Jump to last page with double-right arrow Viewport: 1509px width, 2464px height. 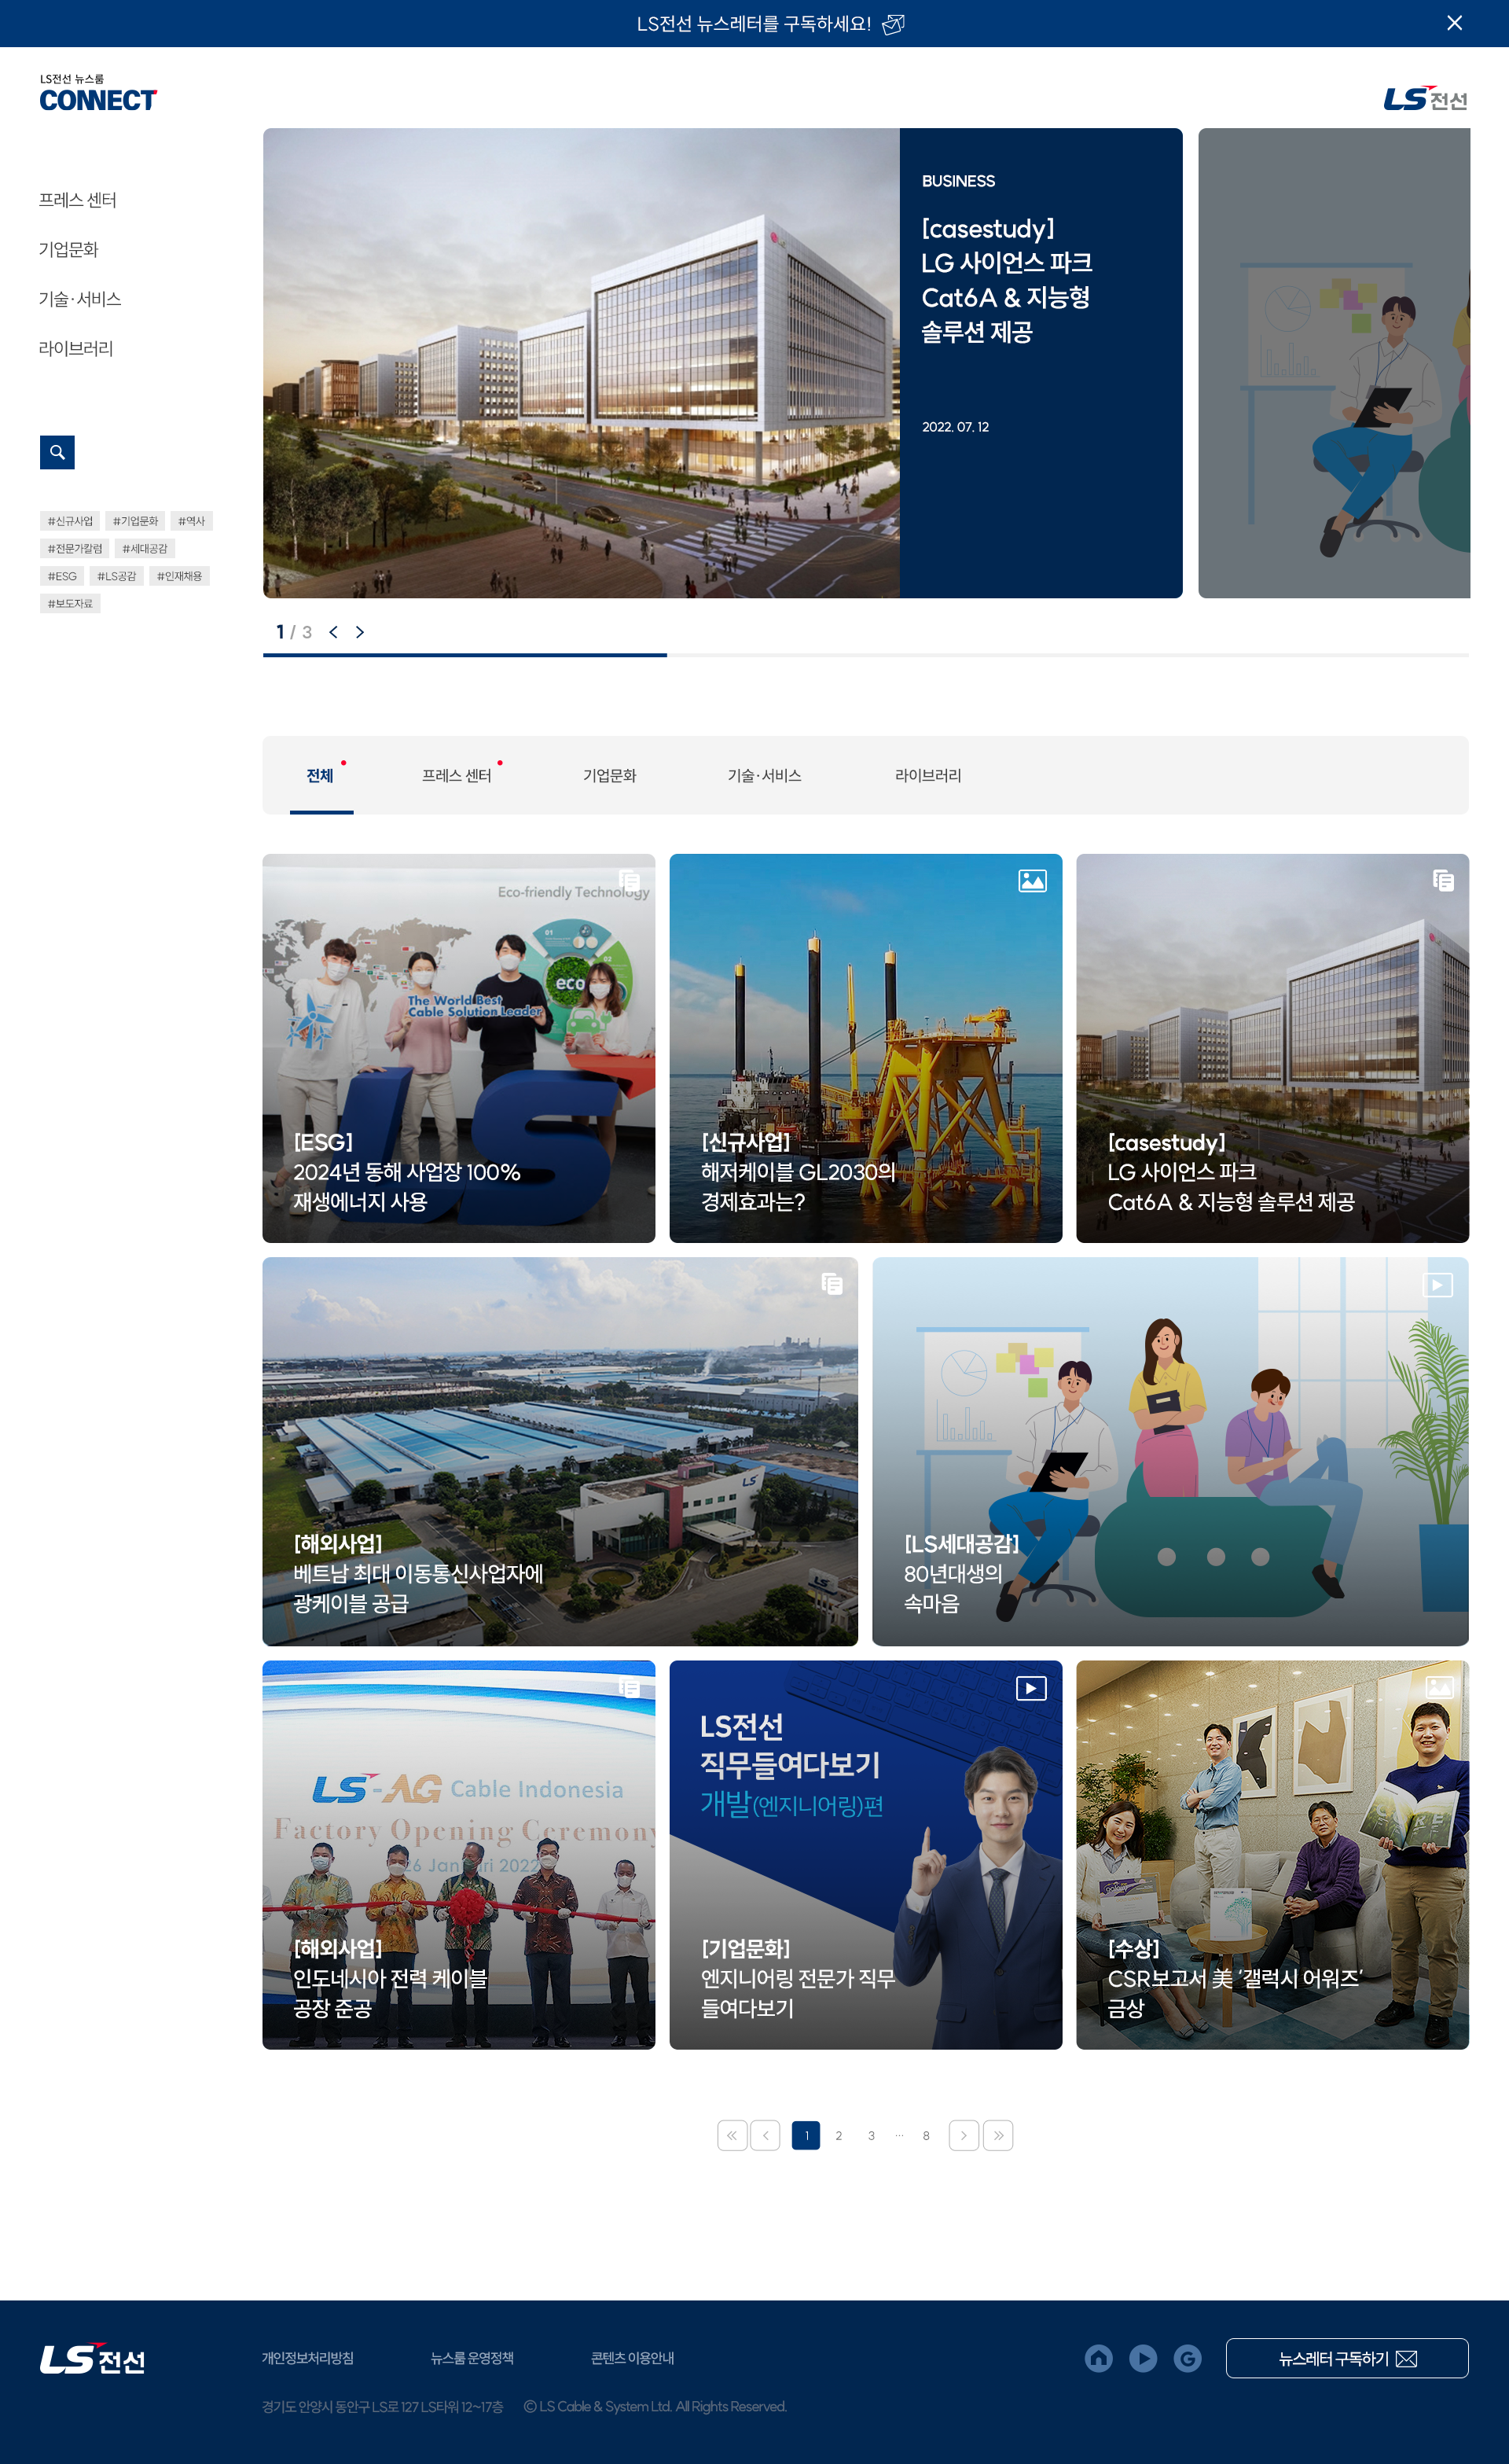pyautogui.click(x=998, y=2135)
